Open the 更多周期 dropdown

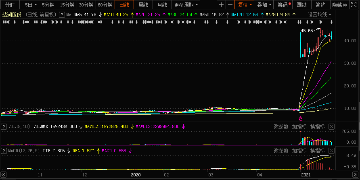[x=186, y=5]
